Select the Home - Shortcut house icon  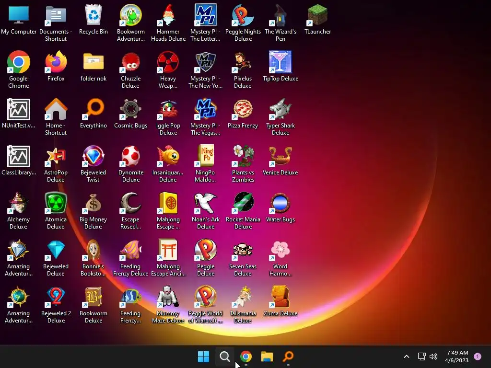(56, 109)
